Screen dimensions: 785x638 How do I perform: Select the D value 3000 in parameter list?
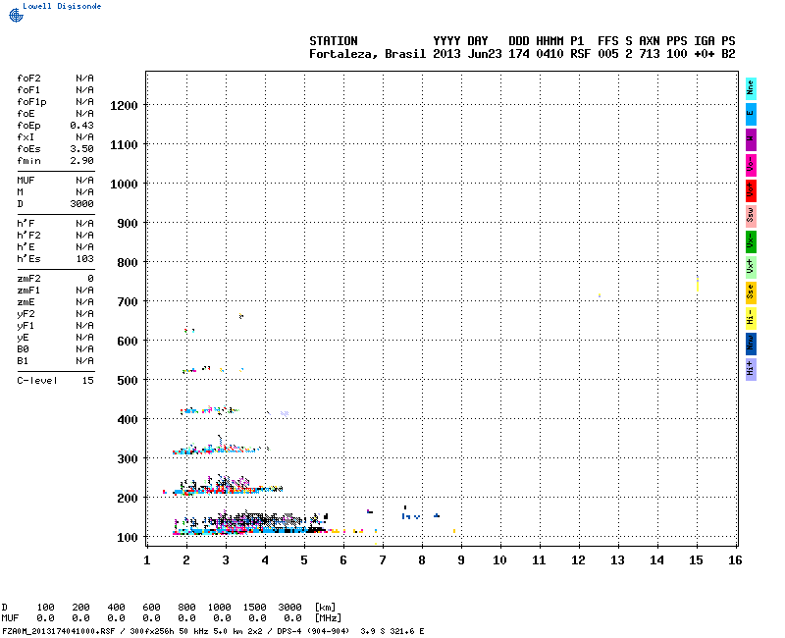82,204
